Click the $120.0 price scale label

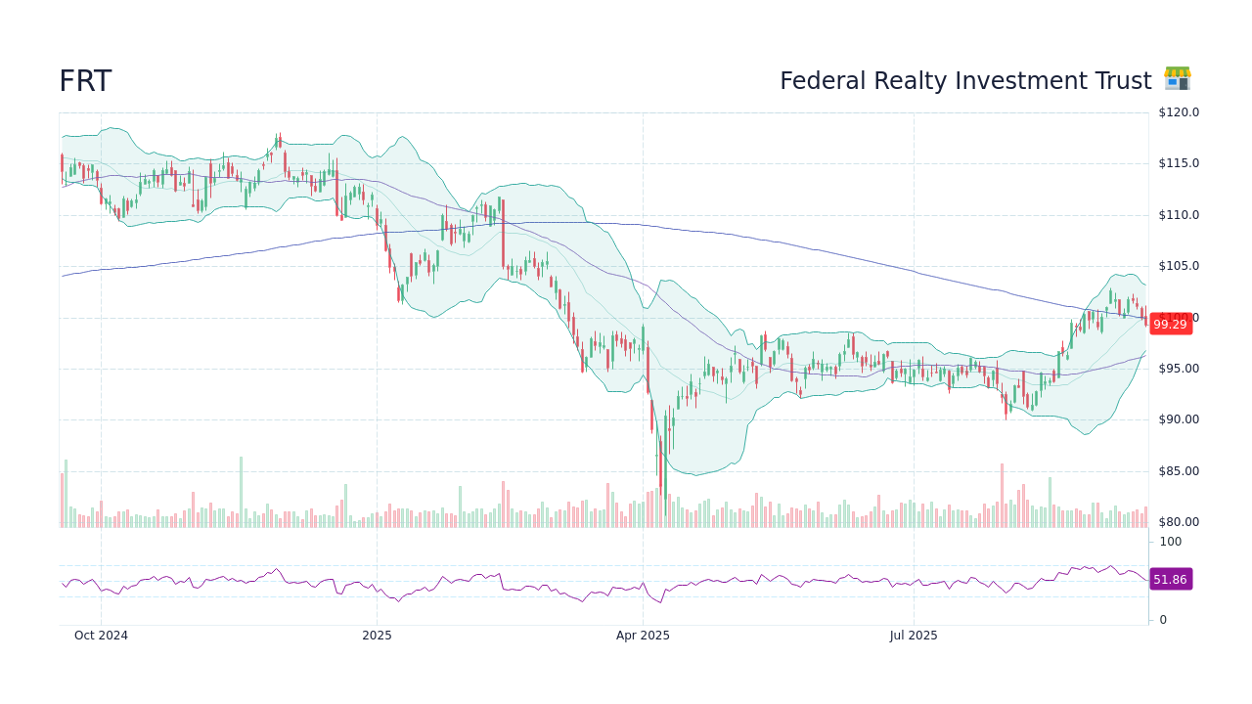click(x=1177, y=112)
